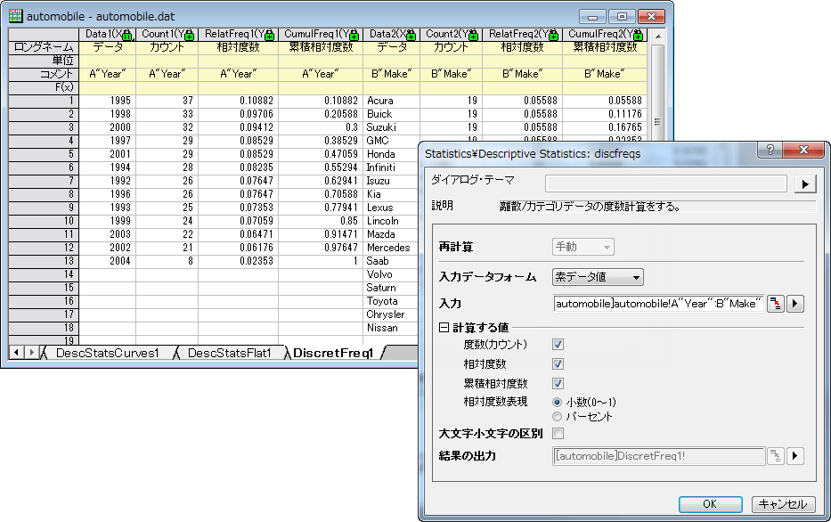The image size is (831, 522).
Task: Click the Mercedes cell
Action: pyautogui.click(x=391, y=248)
